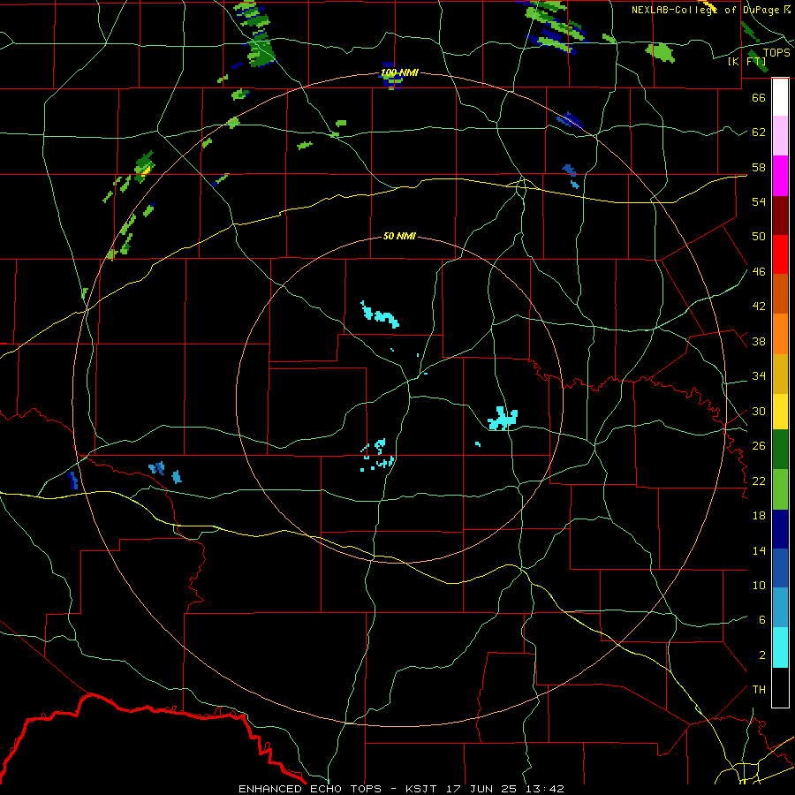Pick the navy blue swatch between 14 and 18

780,529
